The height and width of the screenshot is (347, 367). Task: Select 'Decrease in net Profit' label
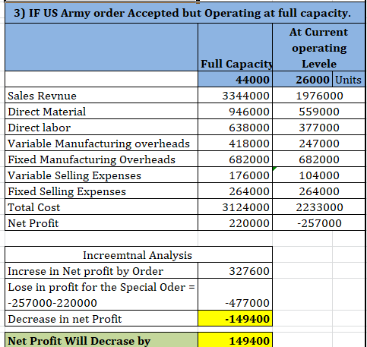[101, 318]
